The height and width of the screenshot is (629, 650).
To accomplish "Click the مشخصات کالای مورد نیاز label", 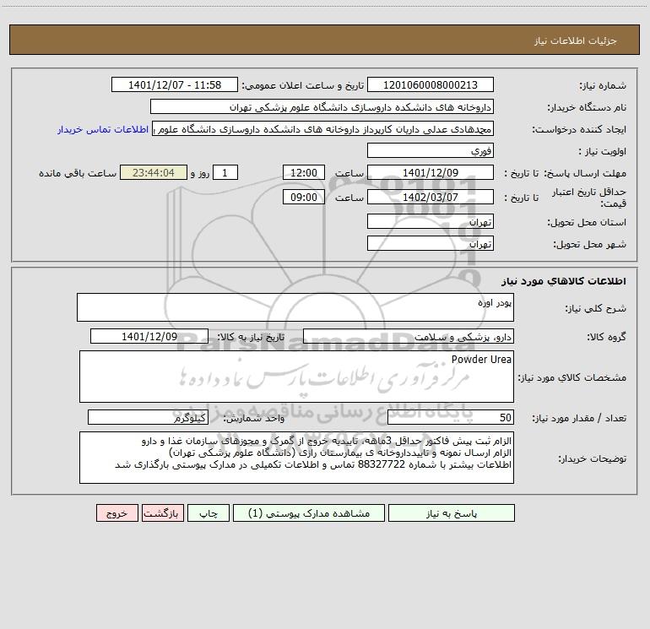I will pyautogui.click(x=572, y=377).
